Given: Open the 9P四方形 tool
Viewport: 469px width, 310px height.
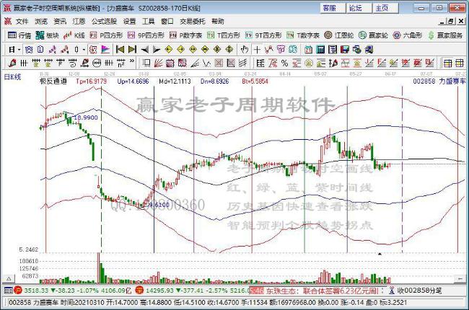Looking at the screenshot, I should pos(146,35).
